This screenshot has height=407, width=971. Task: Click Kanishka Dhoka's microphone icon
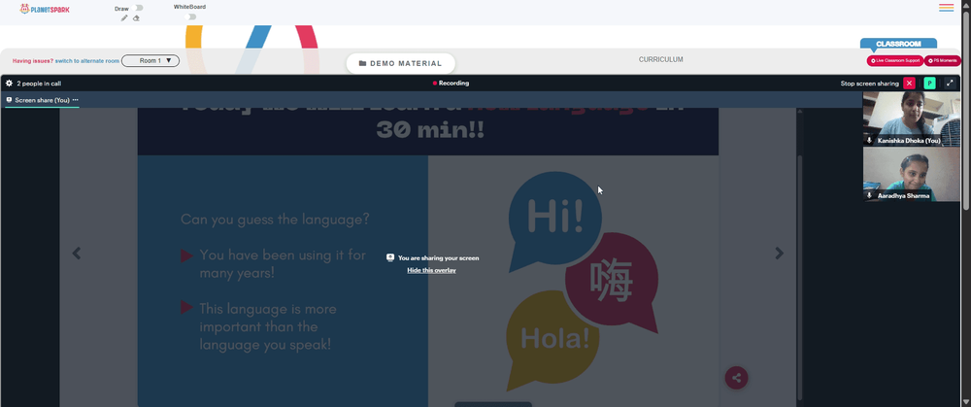(869, 141)
